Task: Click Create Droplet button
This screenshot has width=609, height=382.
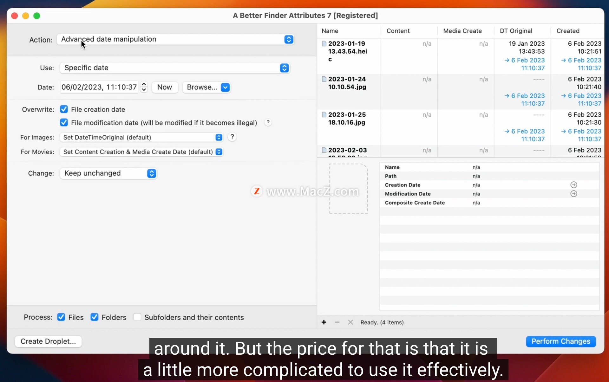Action: [x=48, y=341]
